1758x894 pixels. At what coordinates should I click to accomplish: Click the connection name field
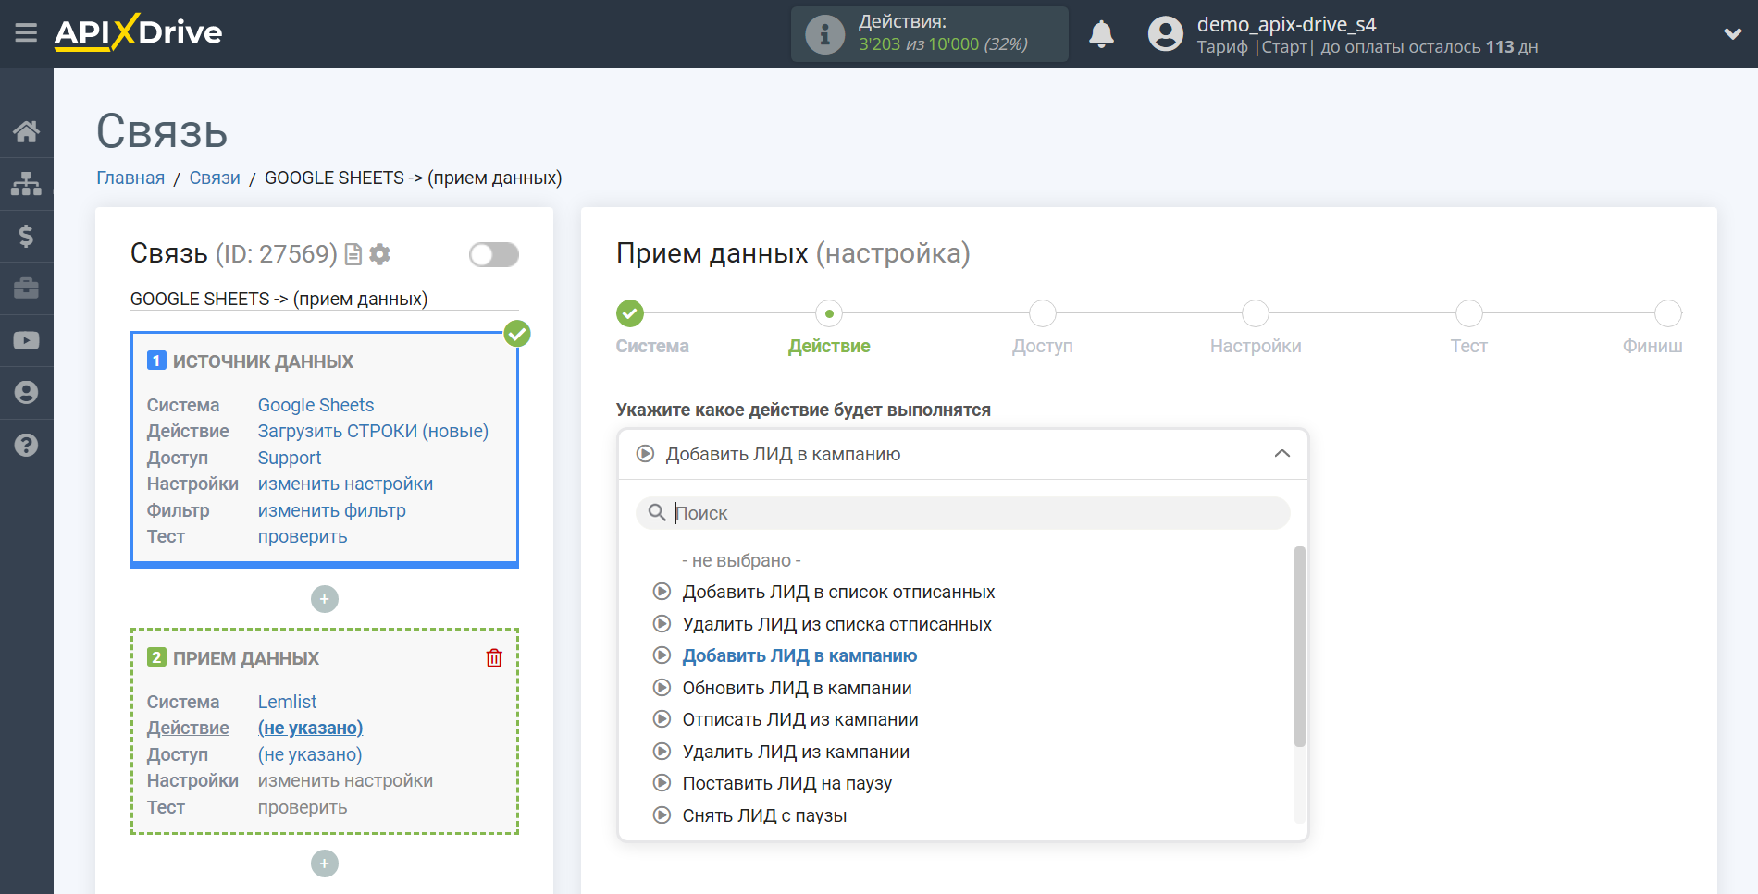(325, 299)
